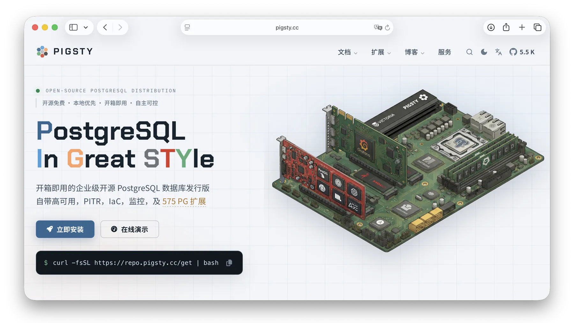Click the 本地优先 slogan text
574x323 pixels.
point(85,103)
